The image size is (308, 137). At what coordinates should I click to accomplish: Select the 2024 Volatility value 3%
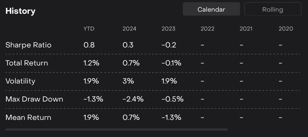128,81
